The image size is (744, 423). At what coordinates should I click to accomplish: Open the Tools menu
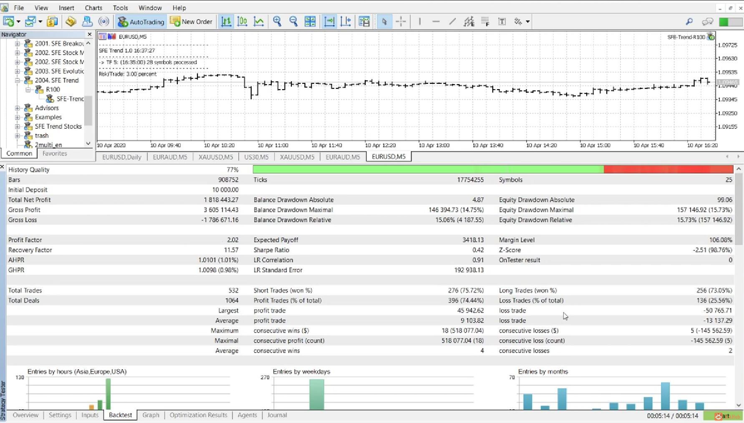[x=120, y=8]
